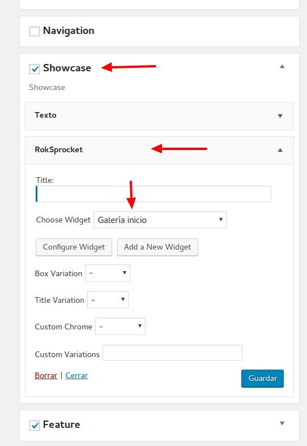Collapse the RokSprocket widget arrow
The image size is (307, 446).
(280, 150)
